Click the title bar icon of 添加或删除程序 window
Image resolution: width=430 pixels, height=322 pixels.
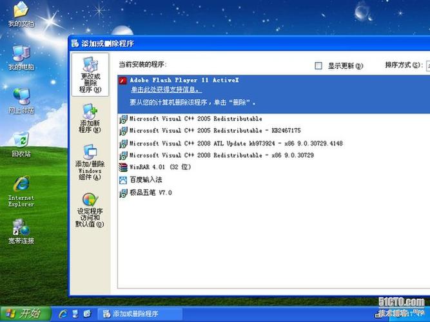pyautogui.click(x=75, y=43)
